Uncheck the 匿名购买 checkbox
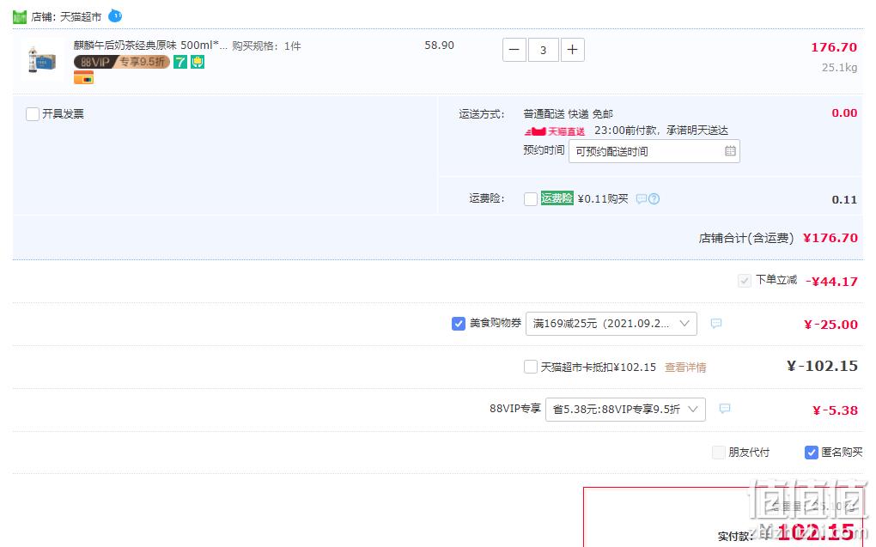876x547 pixels. pos(812,452)
